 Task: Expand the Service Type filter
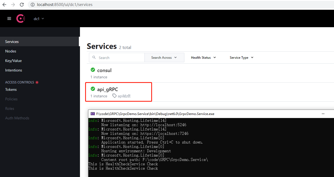pyautogui.click(x=241, y=58)
